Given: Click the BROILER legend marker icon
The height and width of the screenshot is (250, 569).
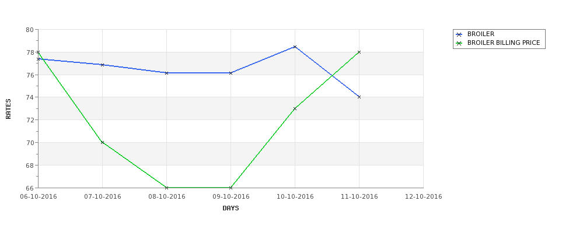Looking at the screenshot, I should coord(459,34).
